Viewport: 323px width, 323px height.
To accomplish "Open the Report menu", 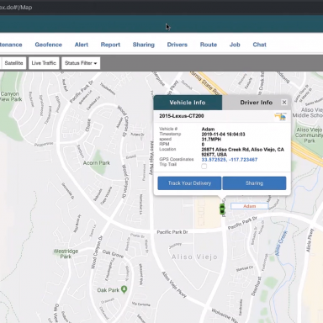I will tap(110, 45).
